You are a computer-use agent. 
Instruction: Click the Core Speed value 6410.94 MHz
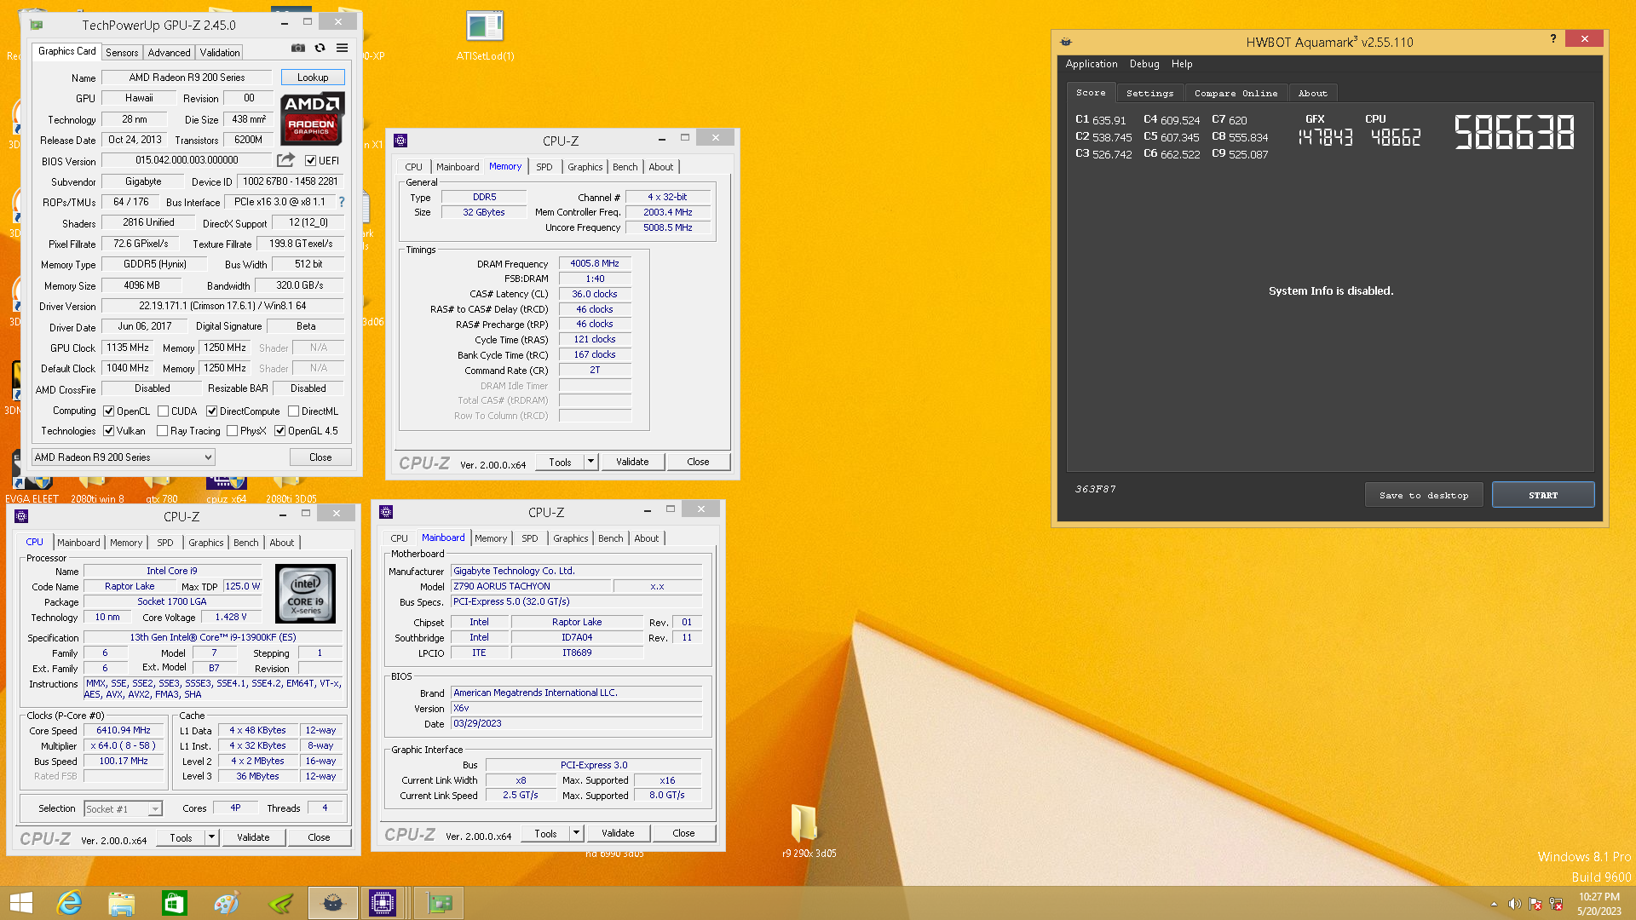124,730
